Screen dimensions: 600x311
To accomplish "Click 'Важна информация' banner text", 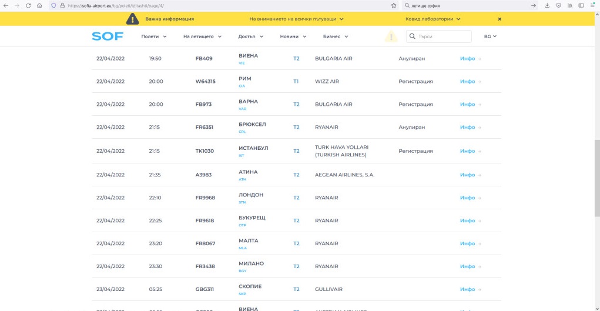I will click(169, 19).
